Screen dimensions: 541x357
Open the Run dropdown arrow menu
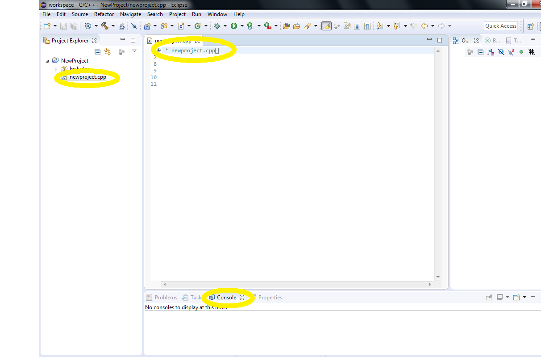pyautogui.click(x=241, y=25)
